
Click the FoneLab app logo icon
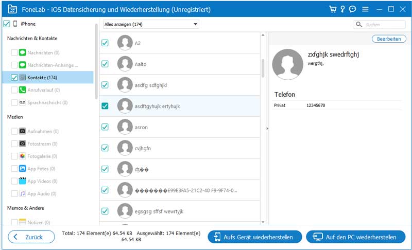click(12, 9)
